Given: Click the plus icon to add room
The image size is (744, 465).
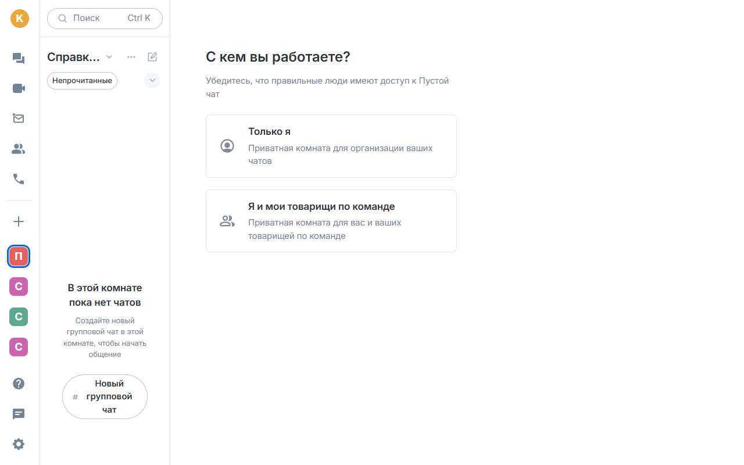Looking at the screenshot, I should pyautogui.click(x=19, y=221).
